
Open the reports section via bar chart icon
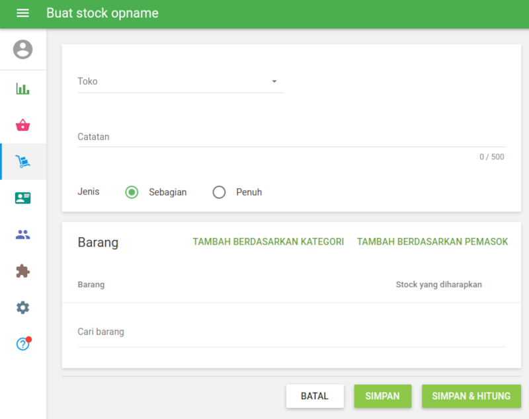(x=22, y=87)
